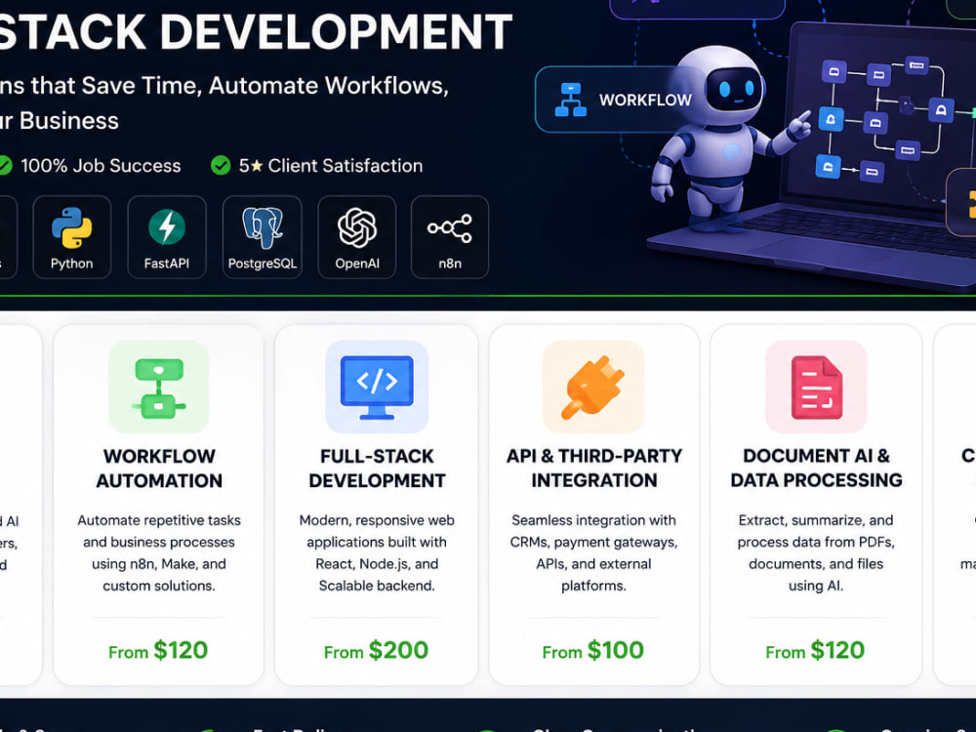Click 'Modern, responsive web applications' description

point(377,552)
